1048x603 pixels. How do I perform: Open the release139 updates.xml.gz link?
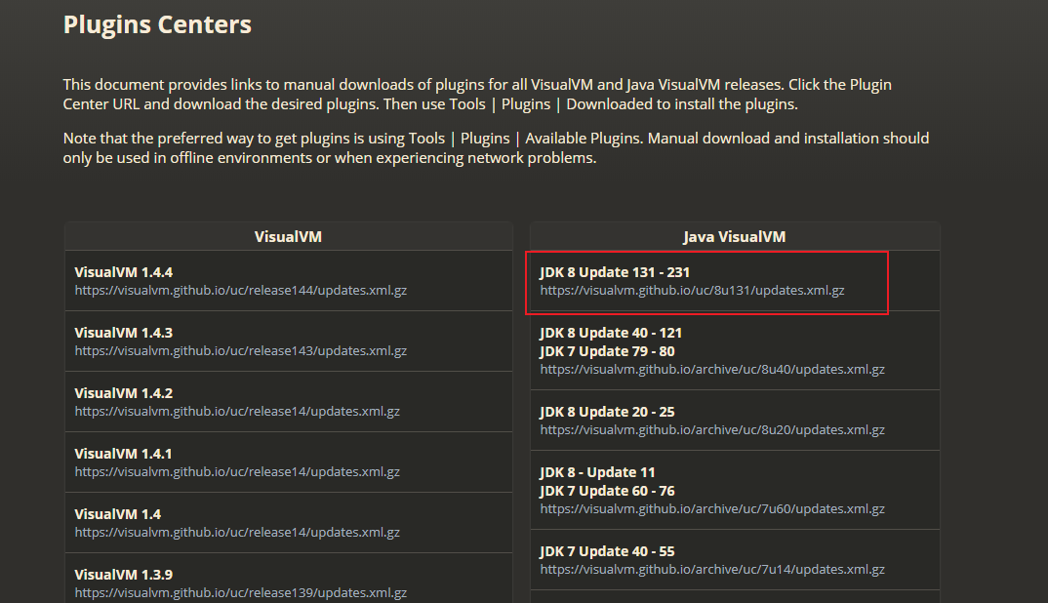coord(241,593)
